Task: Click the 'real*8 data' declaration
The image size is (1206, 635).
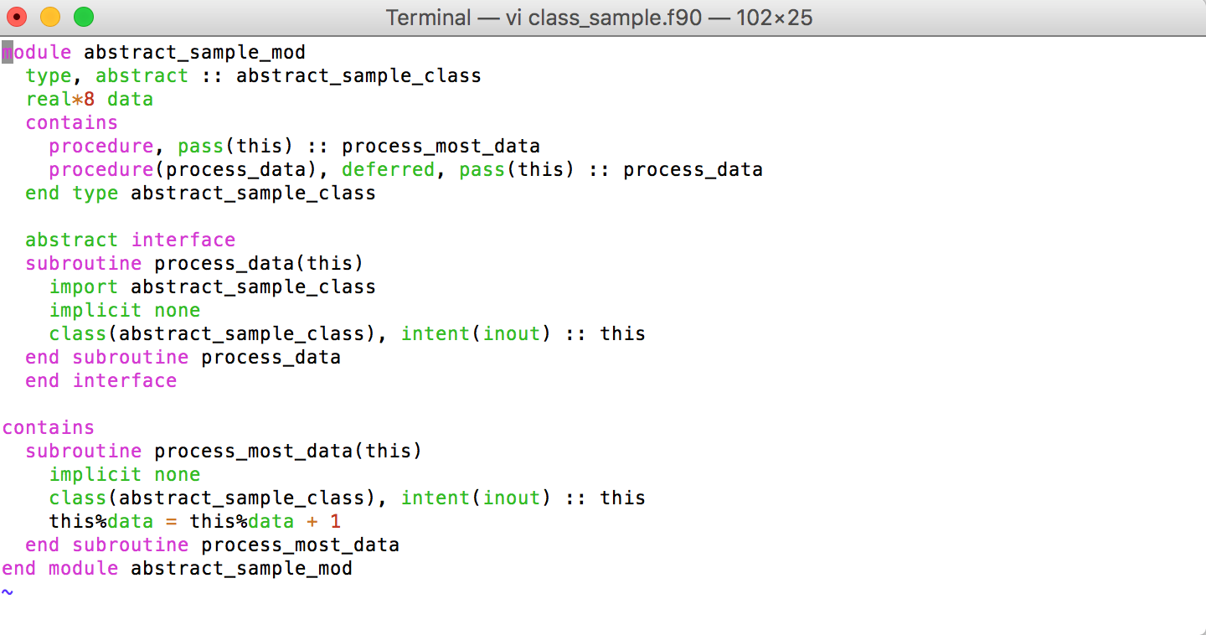Action: coord(90,99)
